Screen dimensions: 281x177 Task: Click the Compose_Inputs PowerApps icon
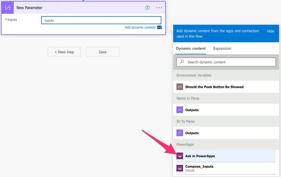click(x=180, y=168)
